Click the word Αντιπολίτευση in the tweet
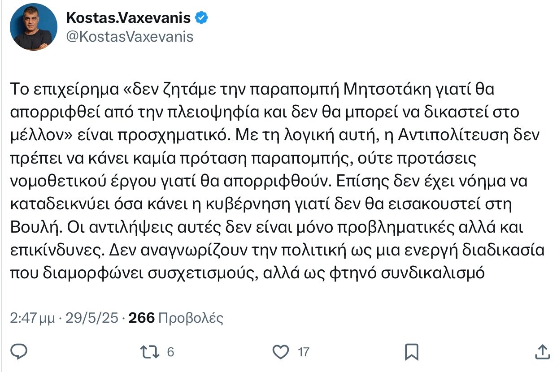This screenshot has height=372, width=557. (452, 134)
